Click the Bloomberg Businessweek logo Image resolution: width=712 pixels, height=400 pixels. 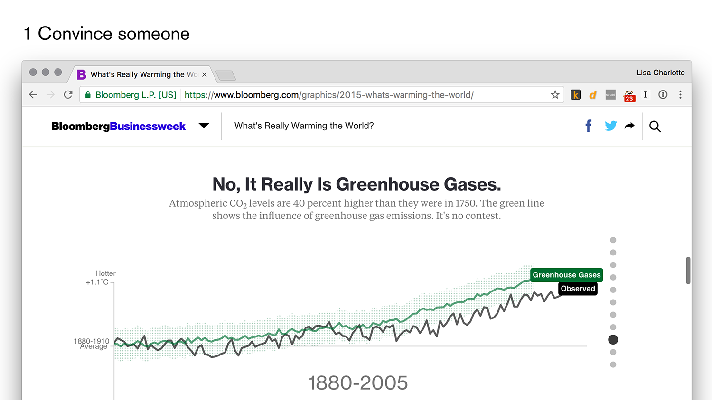(118, 126)
